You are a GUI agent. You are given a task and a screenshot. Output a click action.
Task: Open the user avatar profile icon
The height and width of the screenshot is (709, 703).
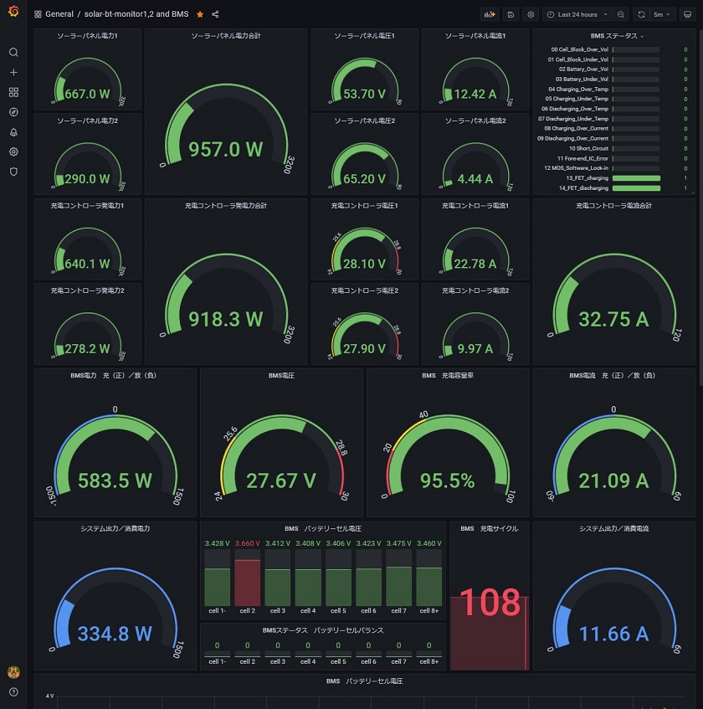pos(13,672)
